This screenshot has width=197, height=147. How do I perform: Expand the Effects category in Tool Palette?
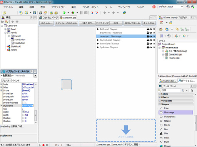(160, 97)
